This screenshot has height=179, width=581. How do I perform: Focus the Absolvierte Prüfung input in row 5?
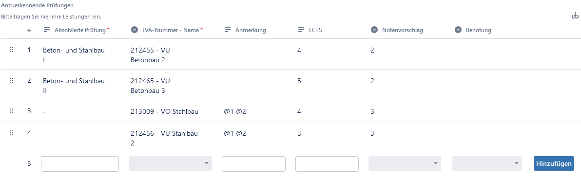pos(80,164)
